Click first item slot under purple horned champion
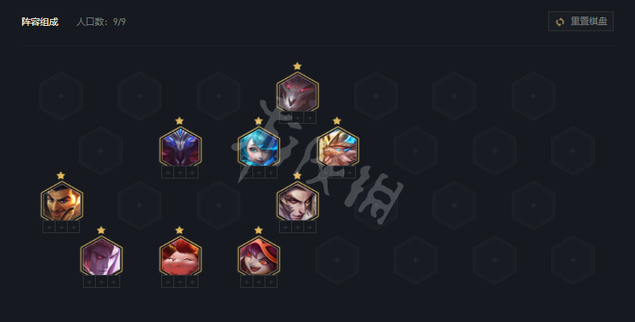 click(x=167, y=172)
